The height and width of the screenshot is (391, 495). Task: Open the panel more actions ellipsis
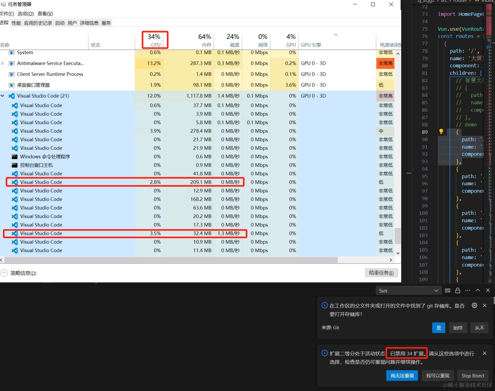[x=468, y=290]
